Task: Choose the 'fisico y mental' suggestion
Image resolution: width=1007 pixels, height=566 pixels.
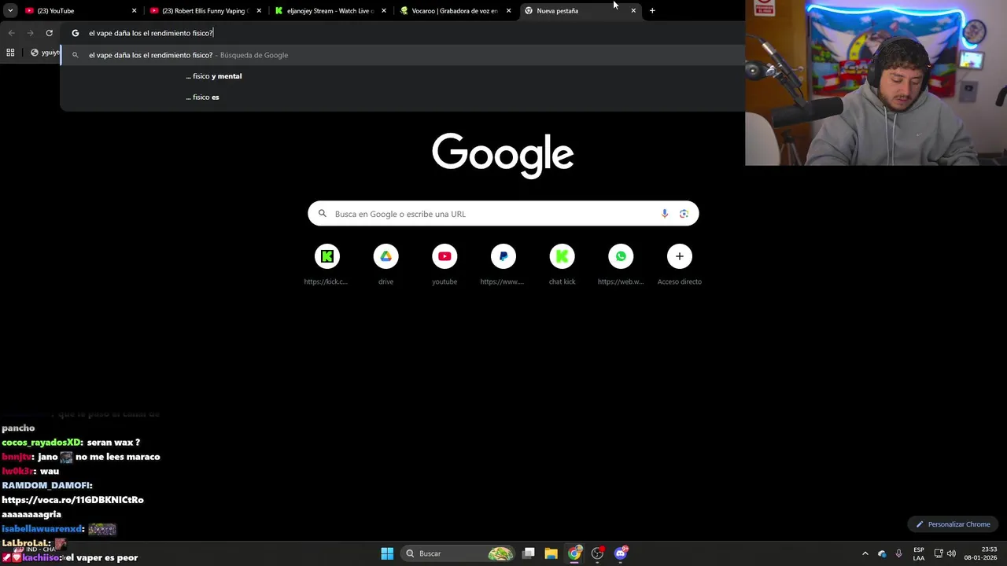Action: click(x=402, y=76)
